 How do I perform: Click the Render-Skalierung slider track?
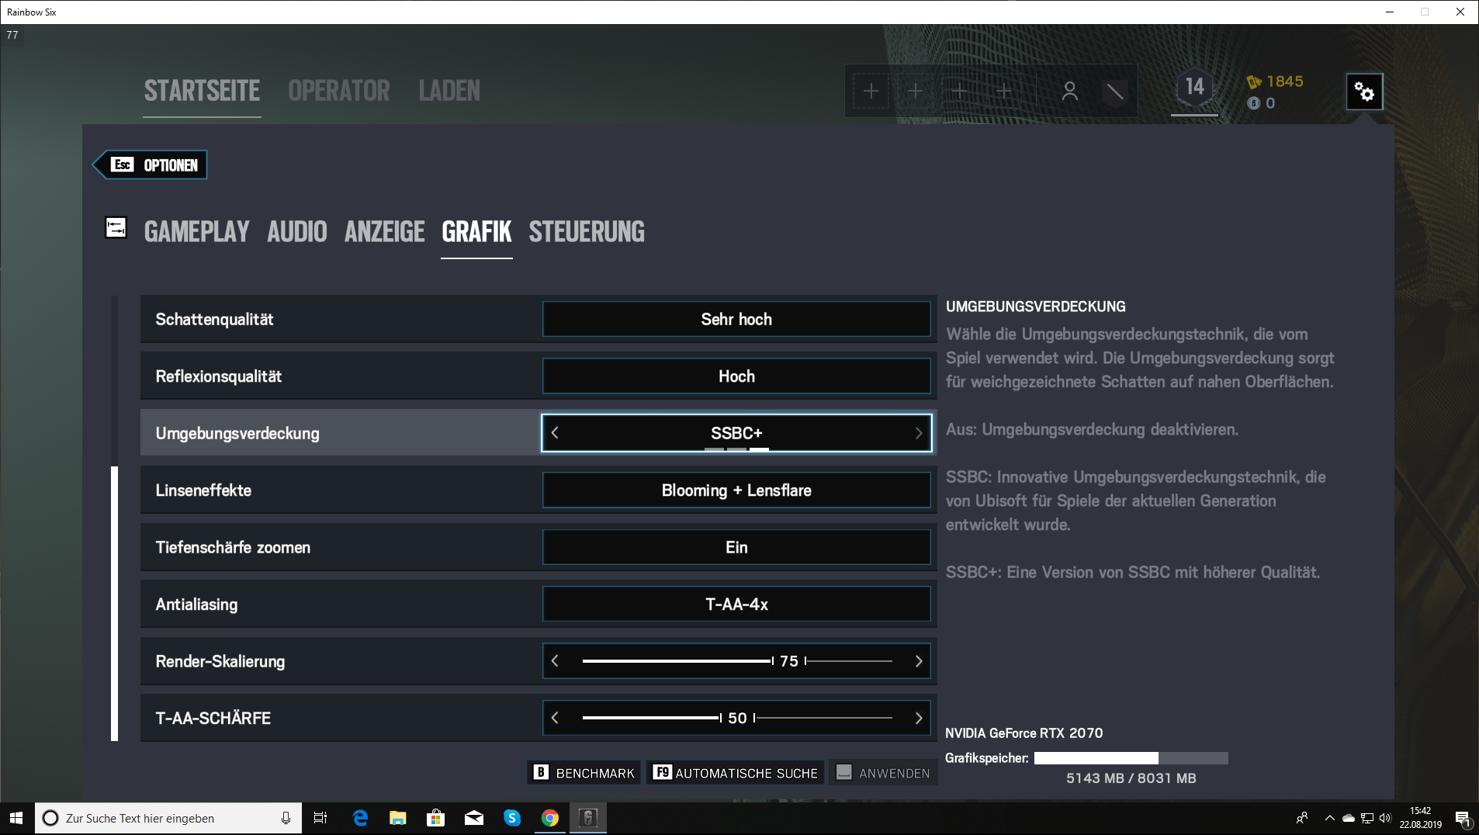pos(737,661)
